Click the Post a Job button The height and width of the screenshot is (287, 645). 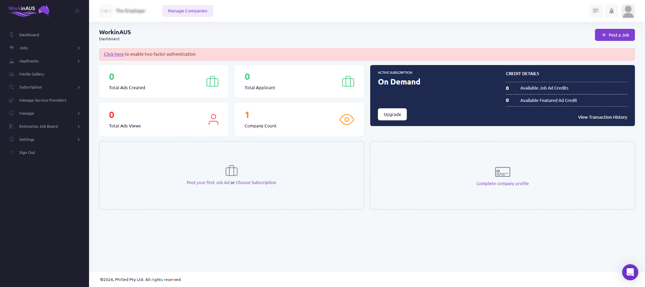[x=615, y=35]
